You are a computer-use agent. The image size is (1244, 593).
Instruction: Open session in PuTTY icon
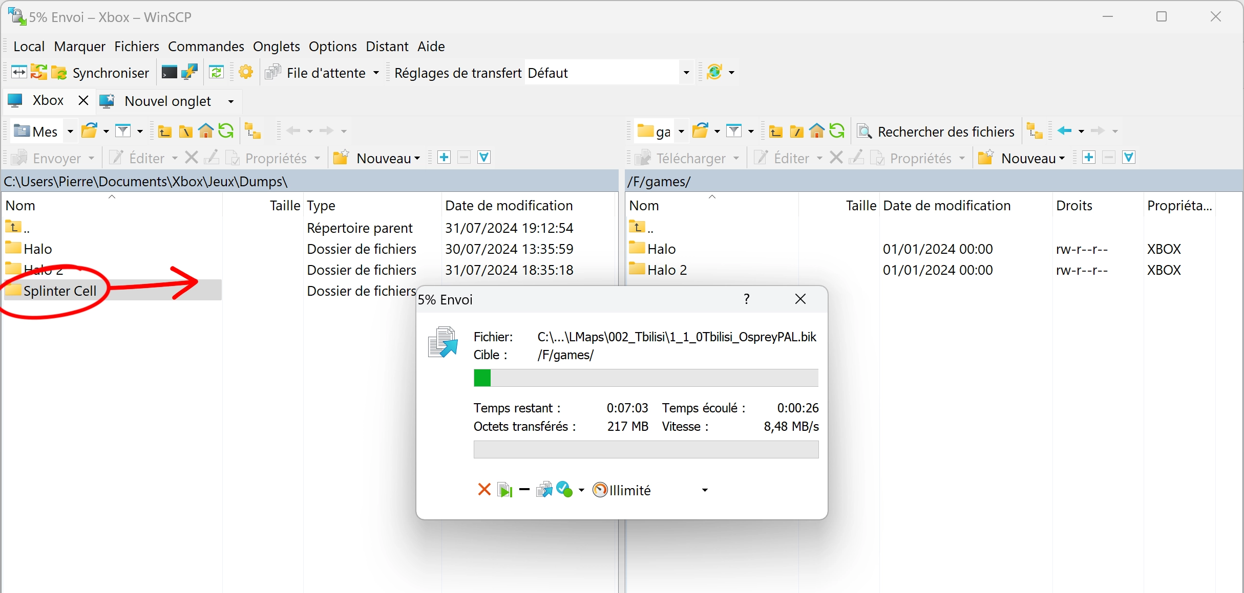(x=189, y=72)
